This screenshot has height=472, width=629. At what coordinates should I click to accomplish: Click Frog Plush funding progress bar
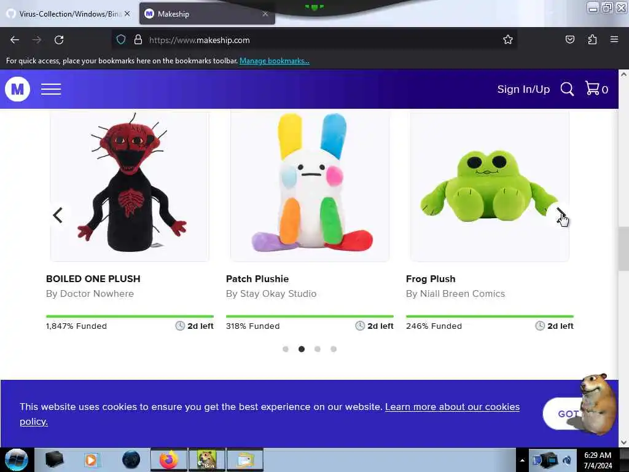coord(490,317)
